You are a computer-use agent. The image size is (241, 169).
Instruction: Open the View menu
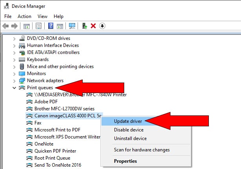pyautogui.click(x=42, y=16)
